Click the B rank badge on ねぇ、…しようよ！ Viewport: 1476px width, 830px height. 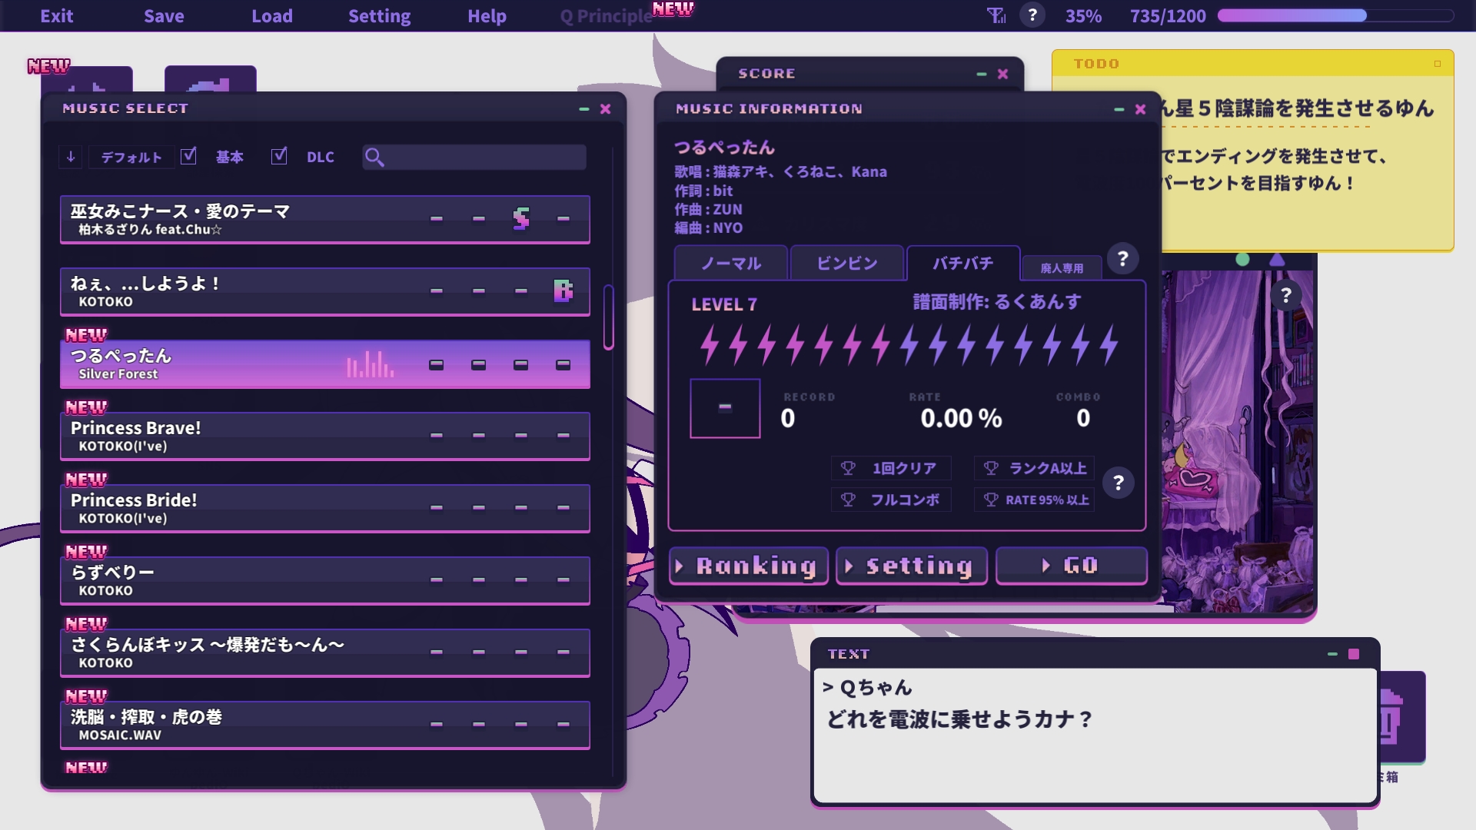(563, 290)
